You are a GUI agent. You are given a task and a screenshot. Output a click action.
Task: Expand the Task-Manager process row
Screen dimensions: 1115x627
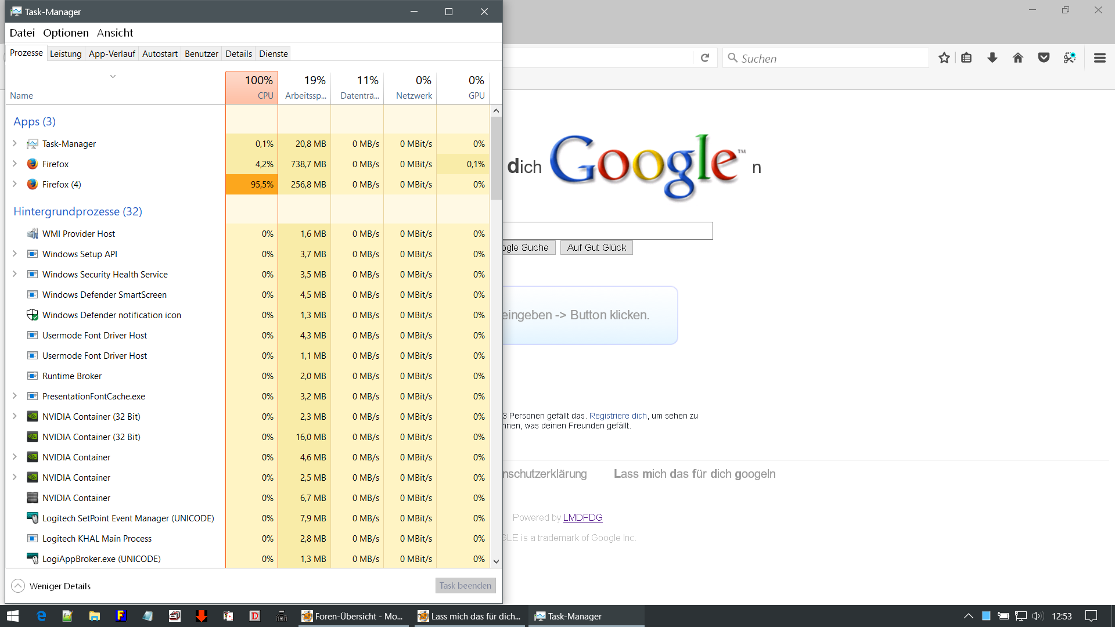[x=15, y=143]
